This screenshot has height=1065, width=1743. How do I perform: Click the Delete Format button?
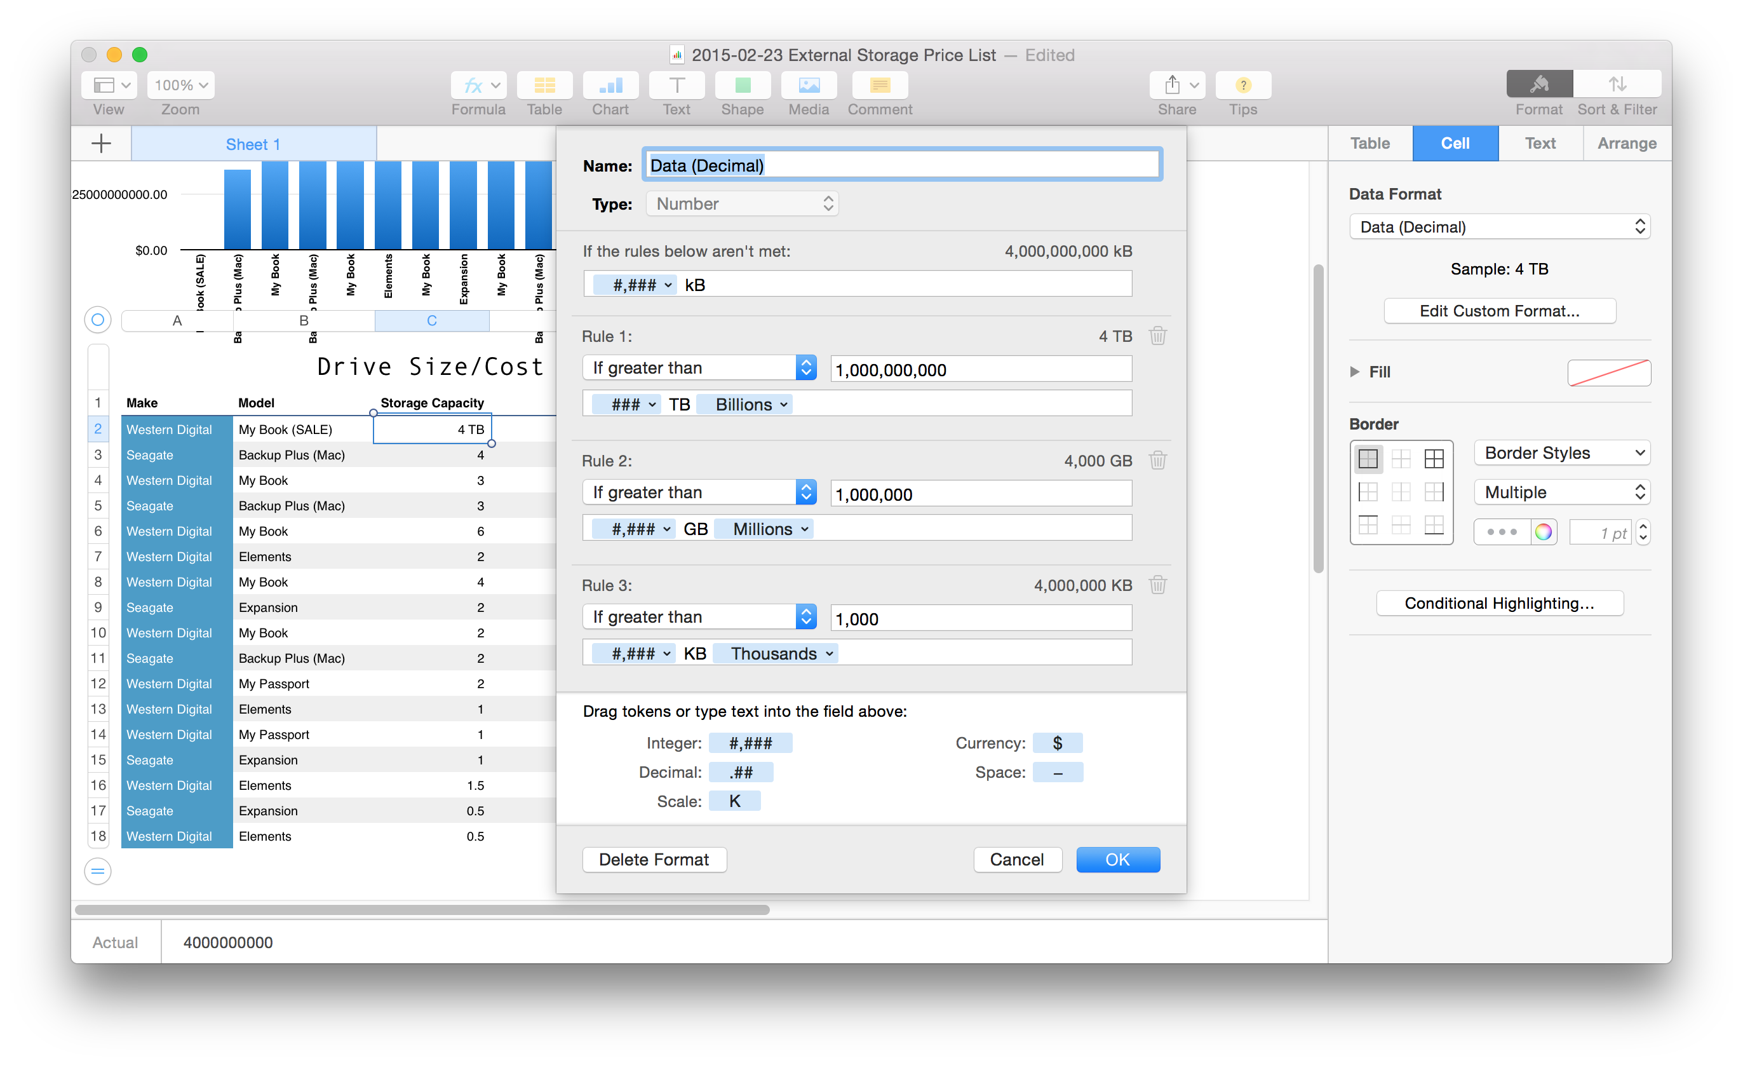[x=654, y=859]
